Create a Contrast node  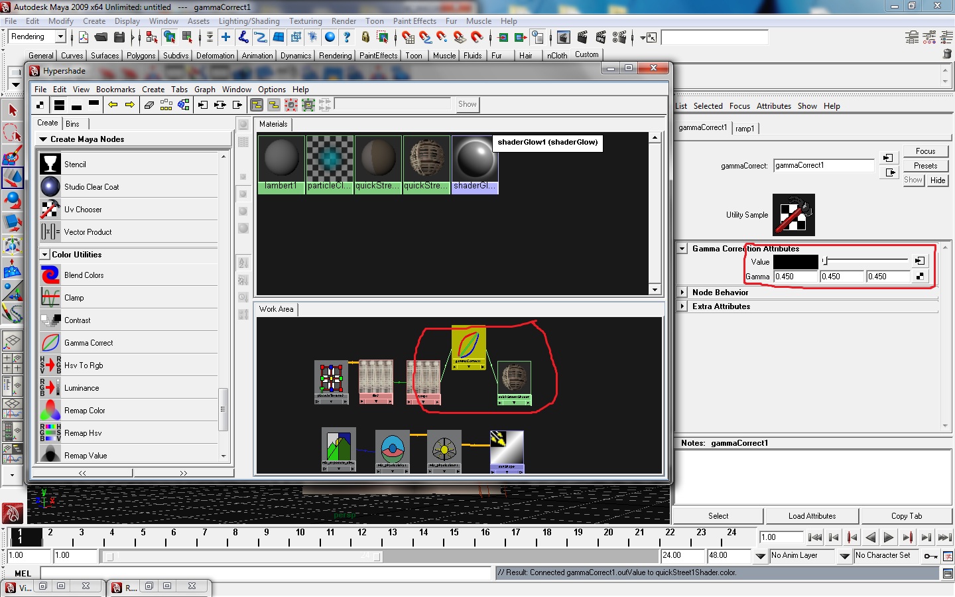tap(129, 320)
